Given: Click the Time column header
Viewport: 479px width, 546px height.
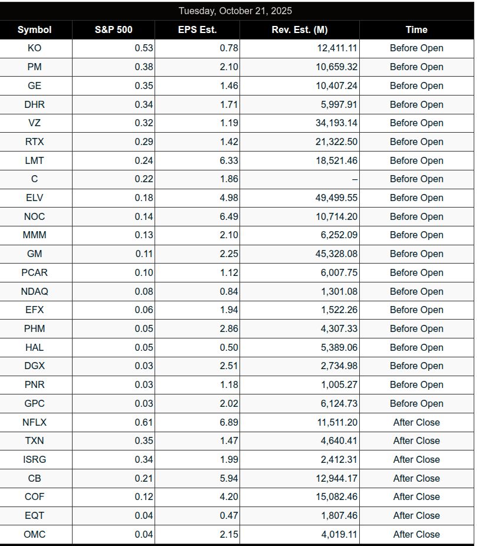Looking at the screenshot, I should (x=416, y=29).
